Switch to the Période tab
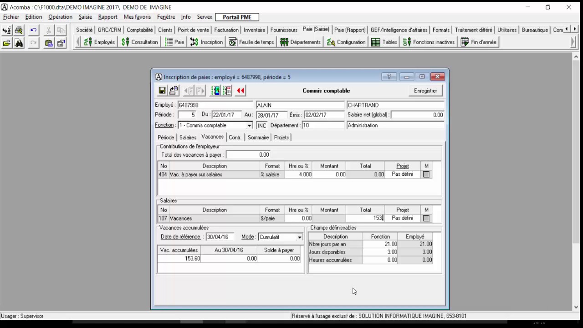583x328 pixels. coord(166,137)
